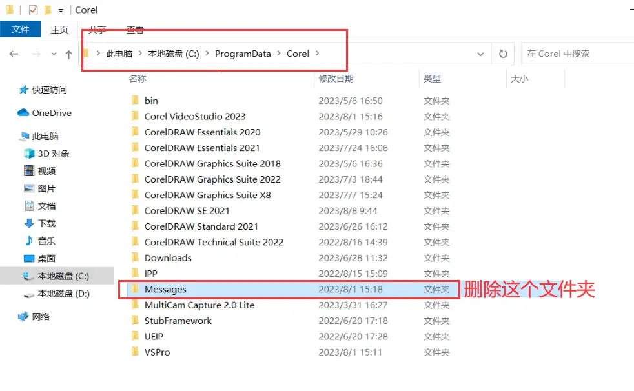The height and width of the screenshot is (391, 634).
Task: Open 桌面 in the navigation pane
Action: (x=46, y=259)
